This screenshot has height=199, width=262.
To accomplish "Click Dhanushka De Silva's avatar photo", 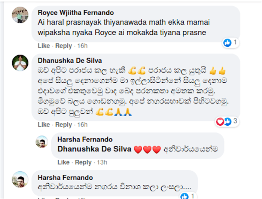I will click(x=20, y=63).
